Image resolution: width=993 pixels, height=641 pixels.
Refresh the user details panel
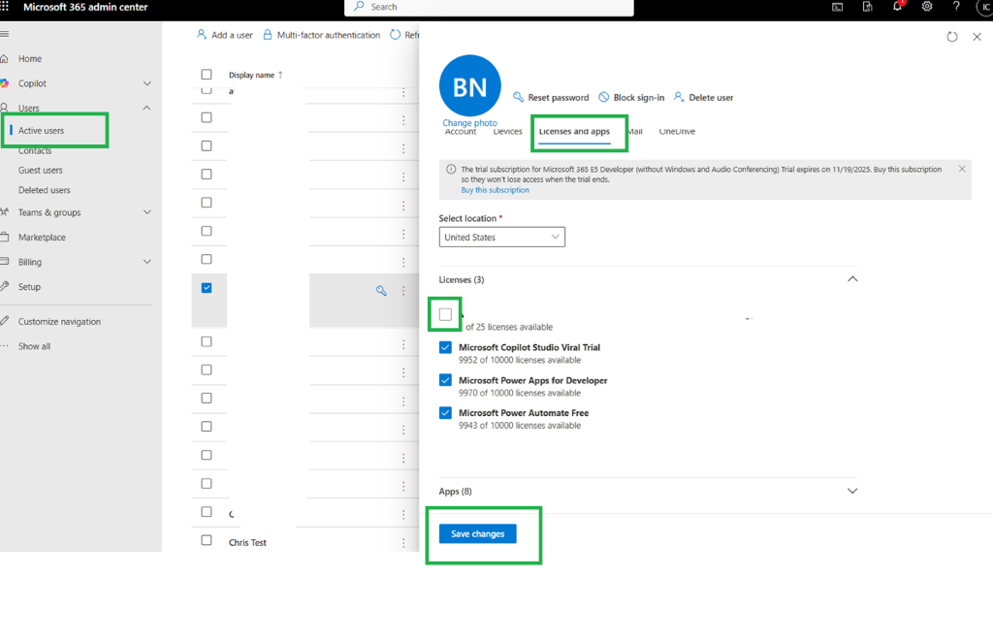(952, 37)
